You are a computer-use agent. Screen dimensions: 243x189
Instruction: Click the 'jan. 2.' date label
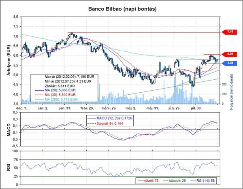43,108
